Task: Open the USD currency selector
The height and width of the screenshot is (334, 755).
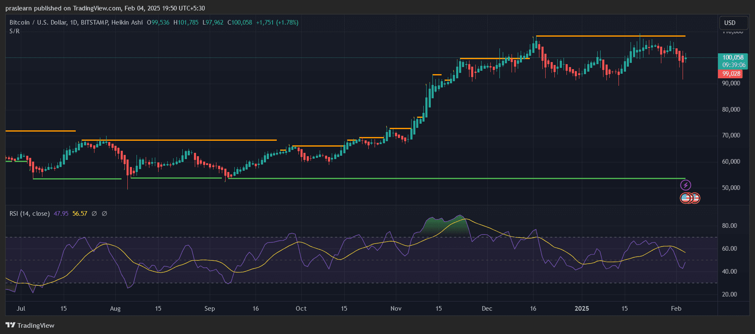Action: click(730, 23)
